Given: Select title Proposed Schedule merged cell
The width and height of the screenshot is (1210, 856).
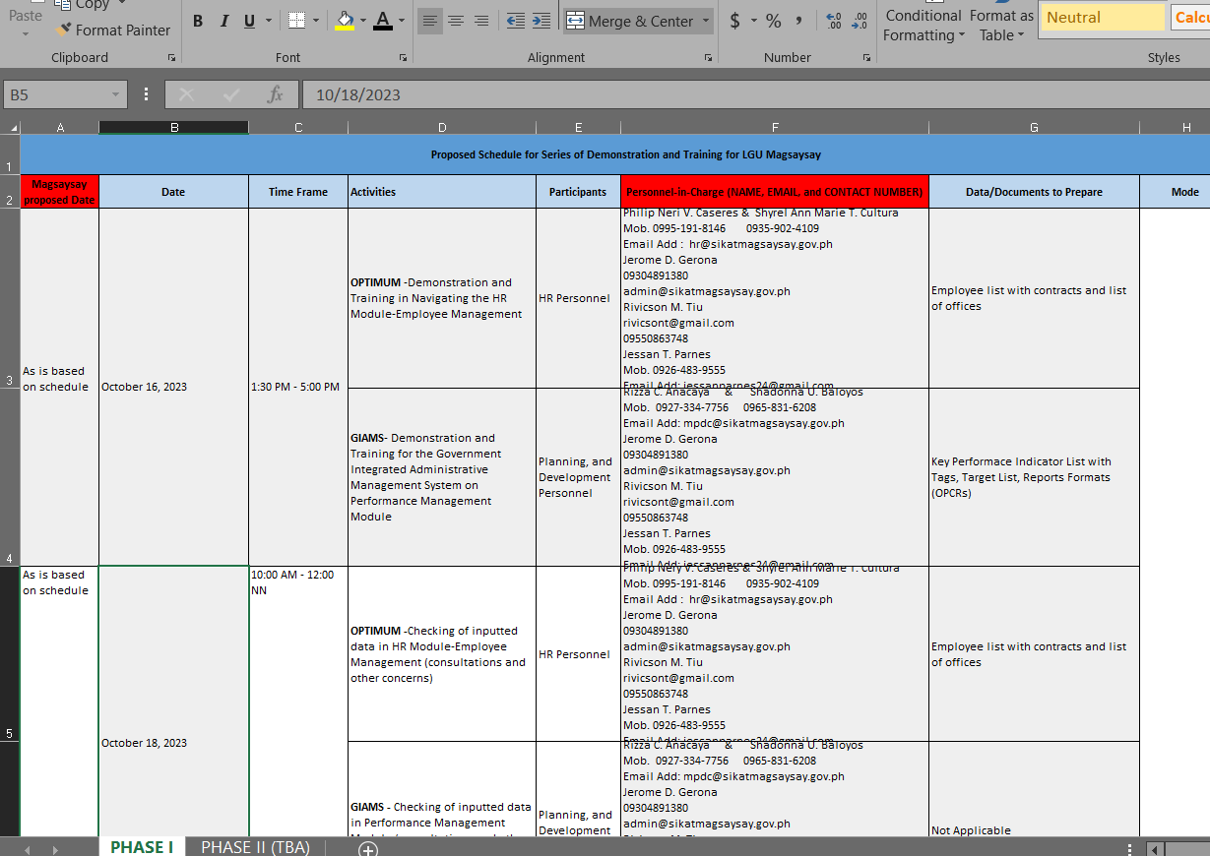Looking at the screenshot, I should point(615,154).
